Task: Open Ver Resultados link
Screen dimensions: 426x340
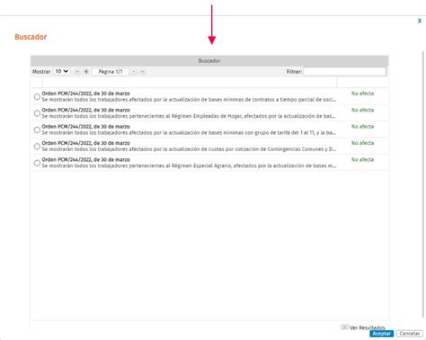Action: [x=368, y=327]
